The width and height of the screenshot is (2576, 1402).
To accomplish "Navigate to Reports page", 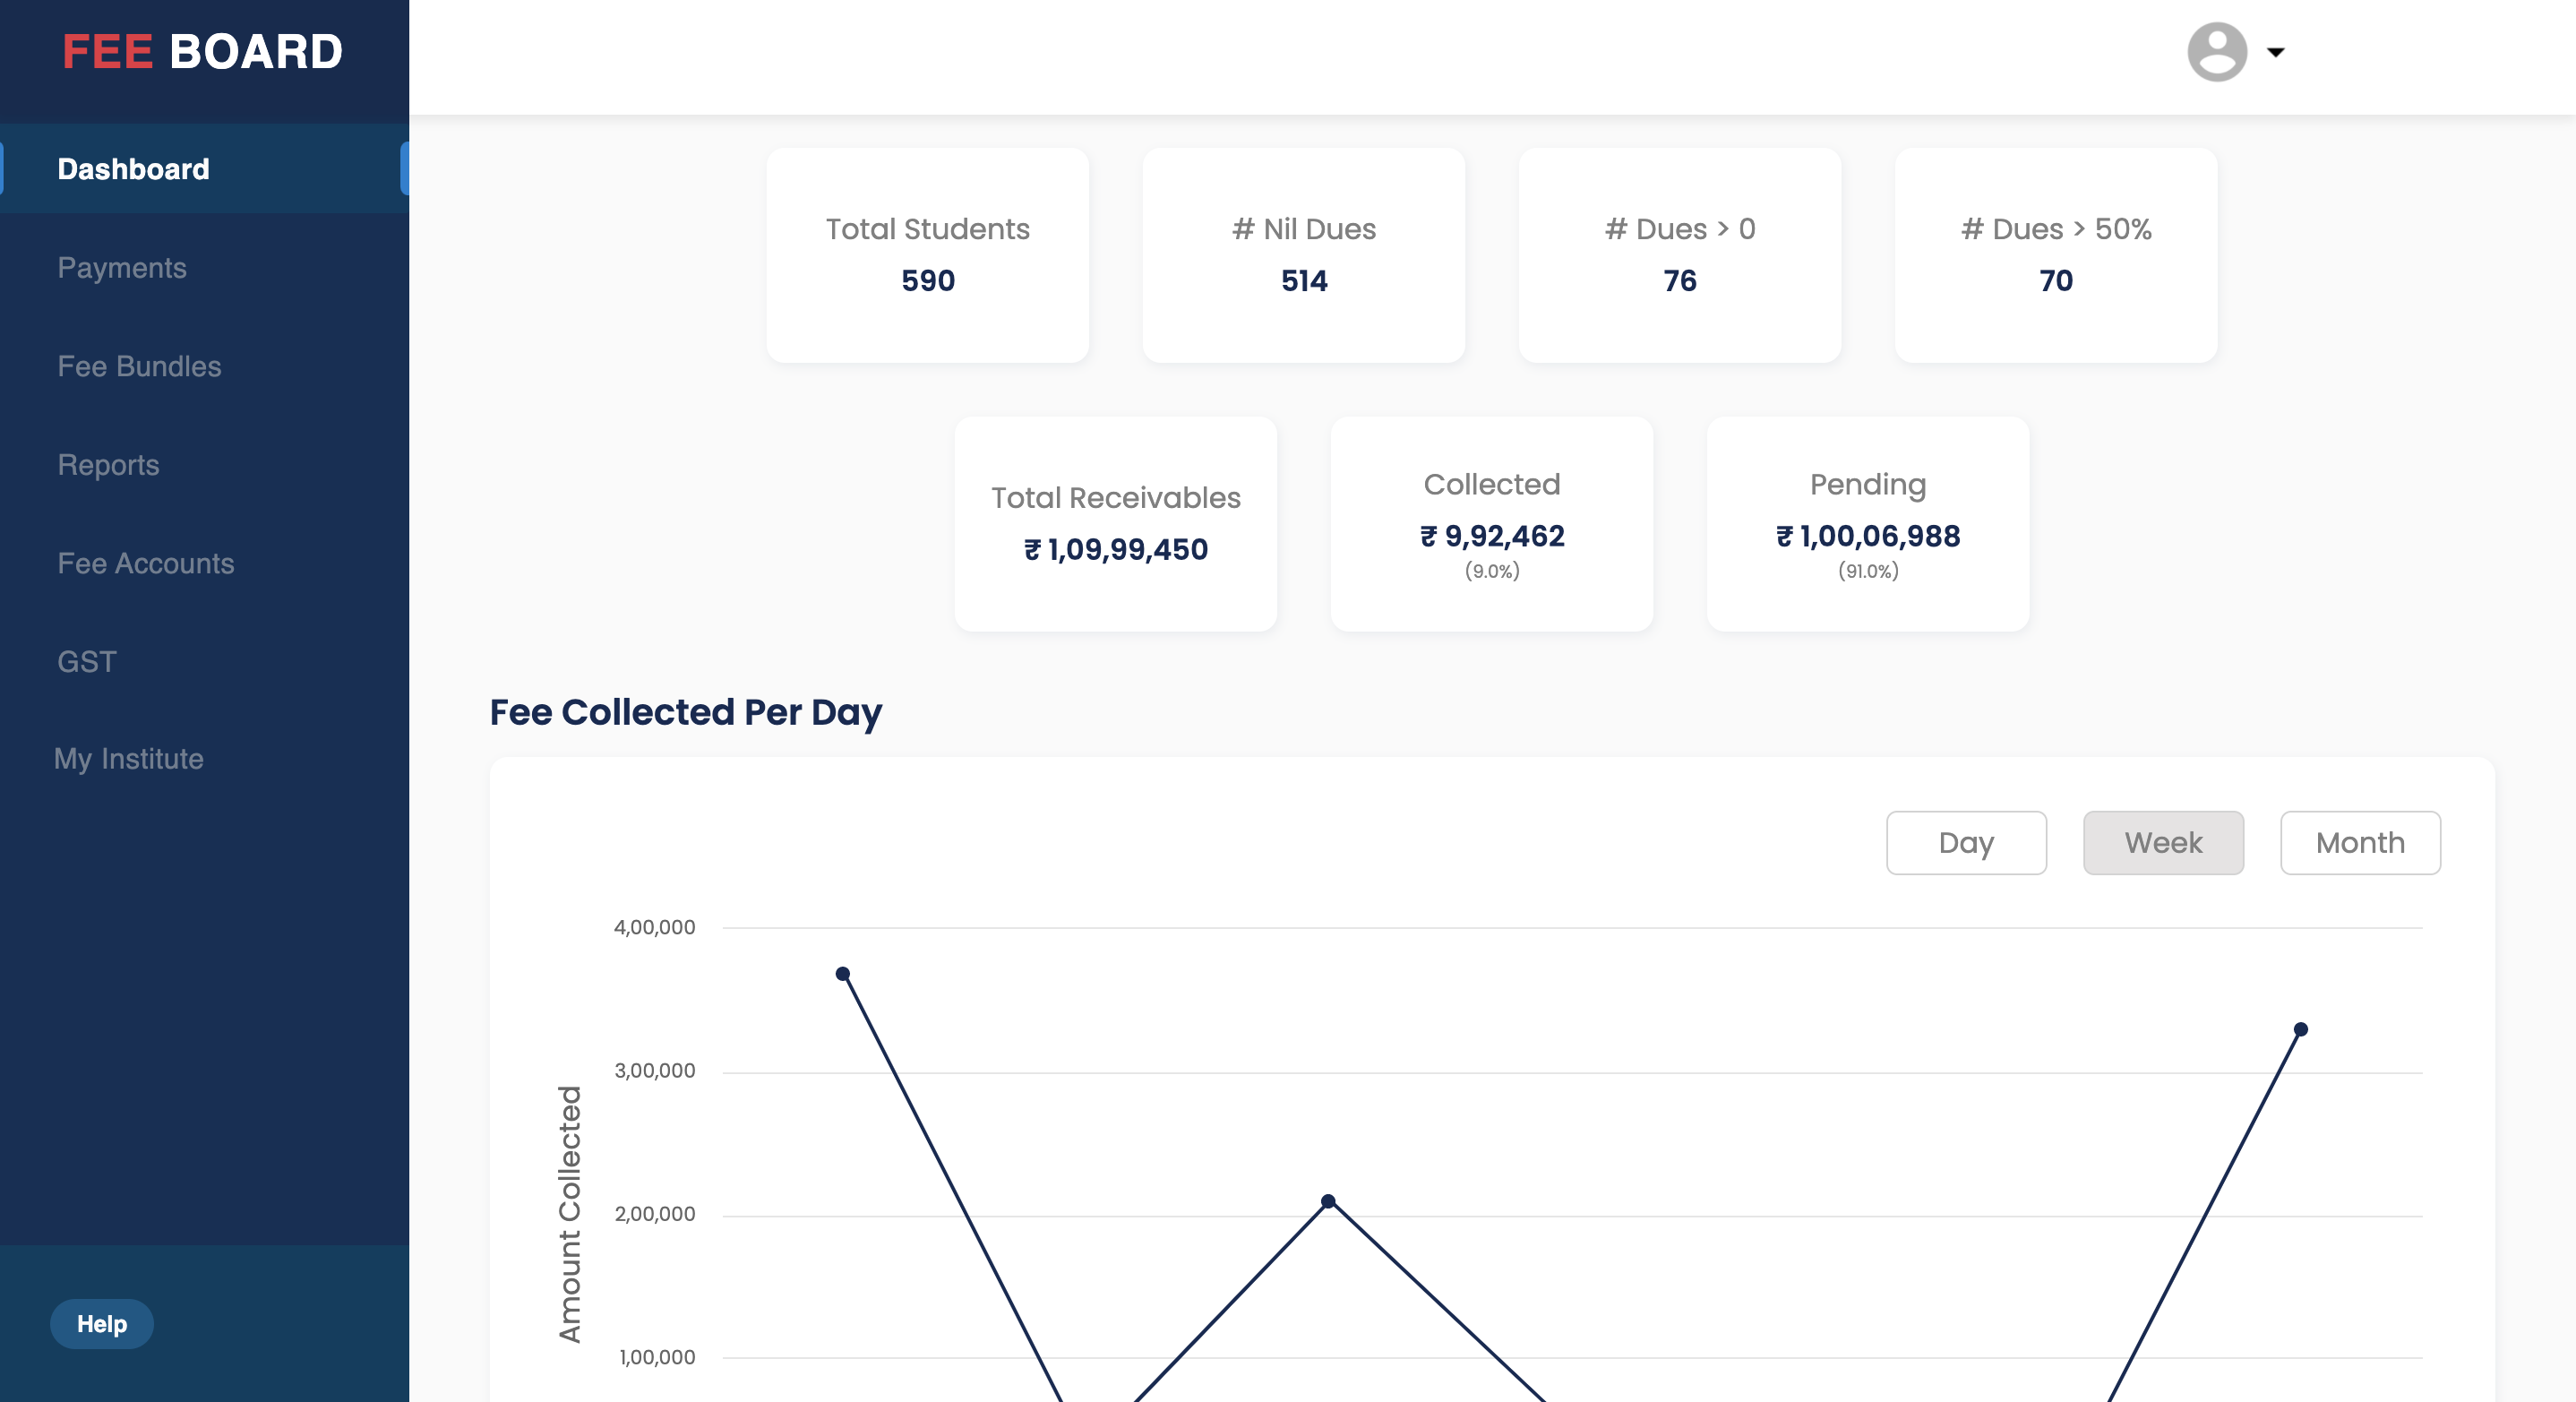I will pyautogui.click(x=108, y=465).
